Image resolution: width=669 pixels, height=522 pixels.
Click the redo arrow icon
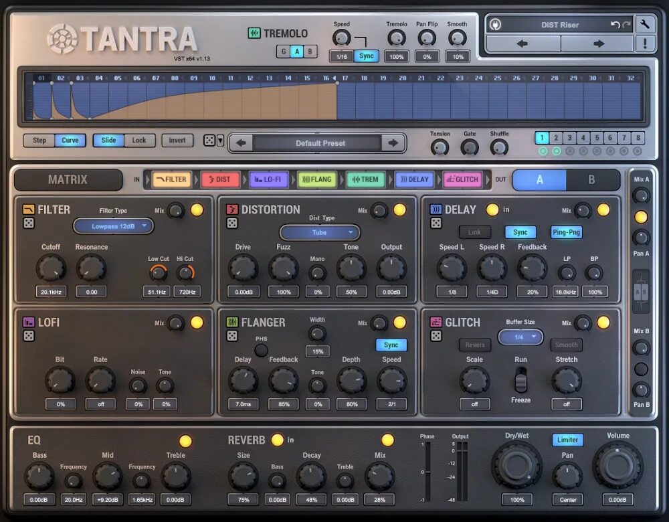coord(626,25)
